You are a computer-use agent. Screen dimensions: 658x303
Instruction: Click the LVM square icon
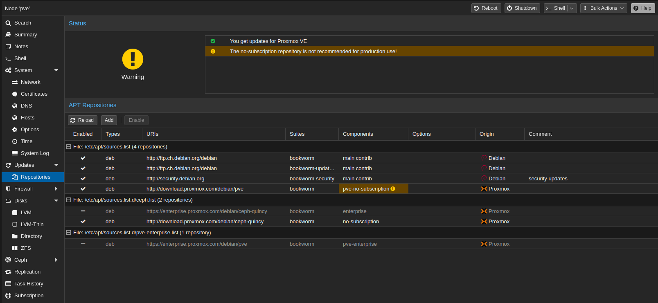pos(15,213)
